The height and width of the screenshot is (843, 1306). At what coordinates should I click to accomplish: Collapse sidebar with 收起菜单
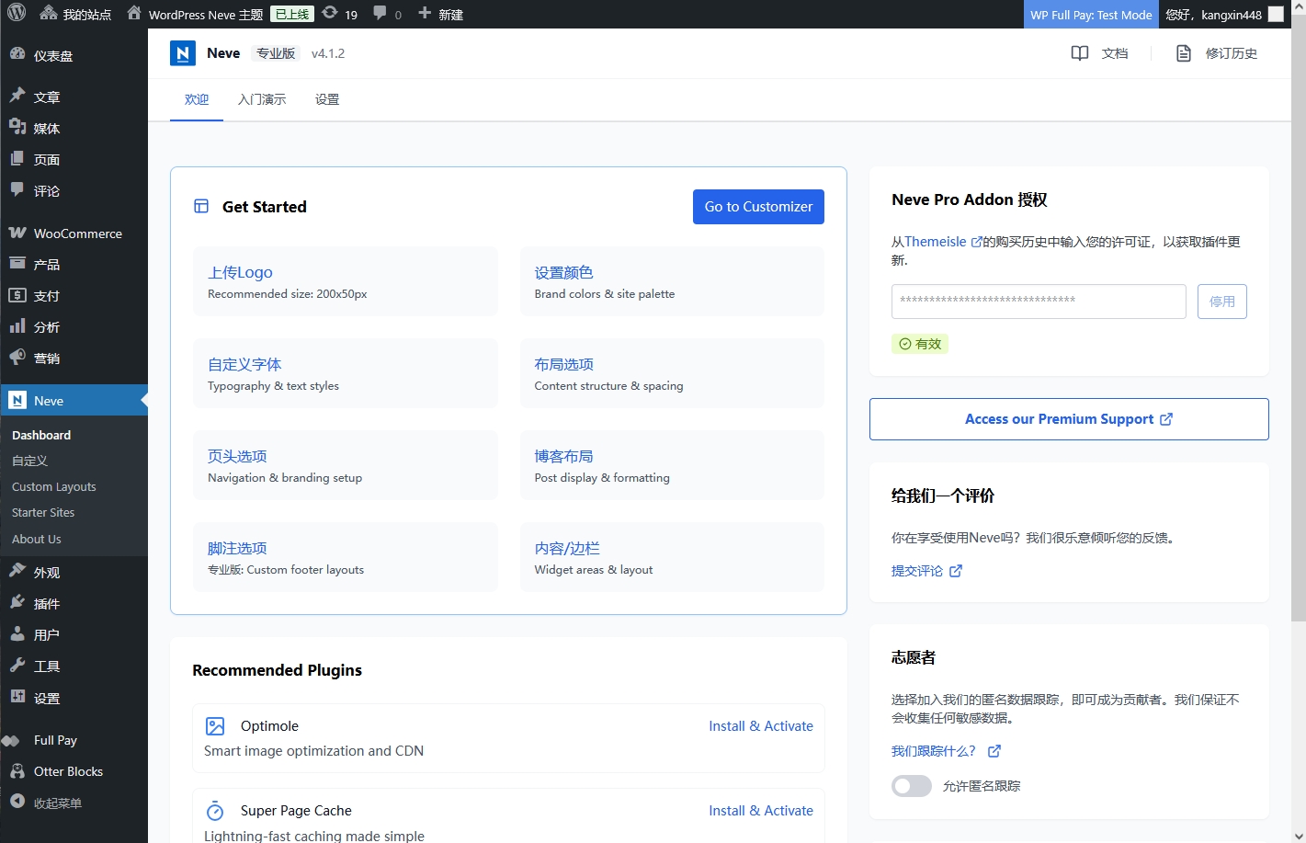74,803
